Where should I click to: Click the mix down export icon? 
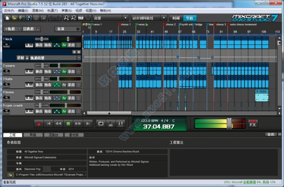point(43,18)
